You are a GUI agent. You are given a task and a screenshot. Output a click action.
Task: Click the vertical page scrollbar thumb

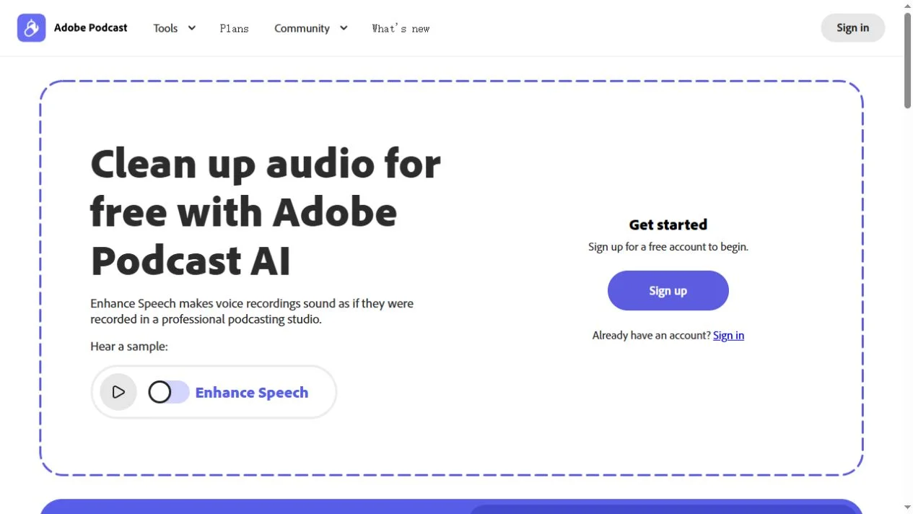click(x=907, y=61)
